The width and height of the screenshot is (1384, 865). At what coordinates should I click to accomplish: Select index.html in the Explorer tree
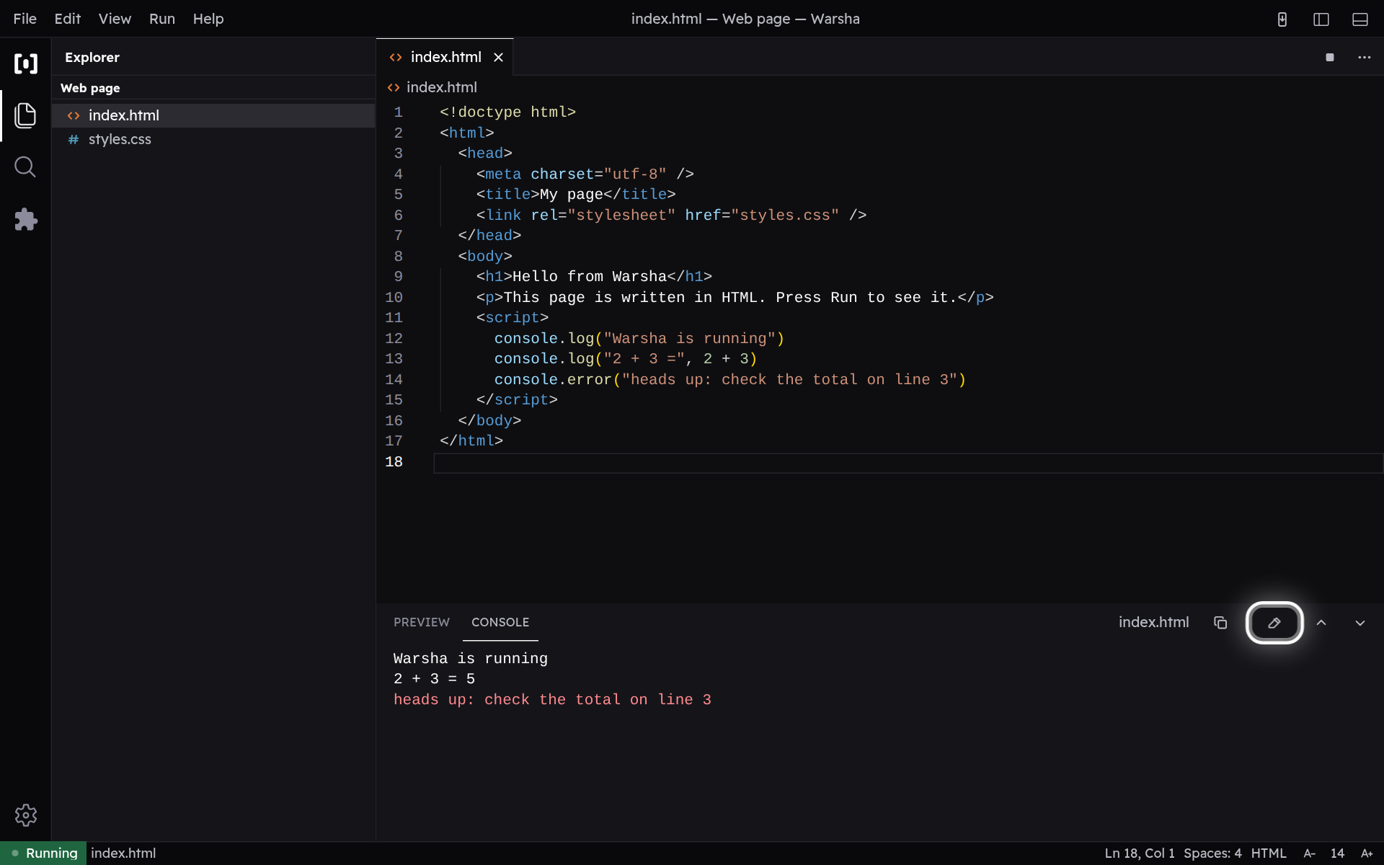point(213,115)
